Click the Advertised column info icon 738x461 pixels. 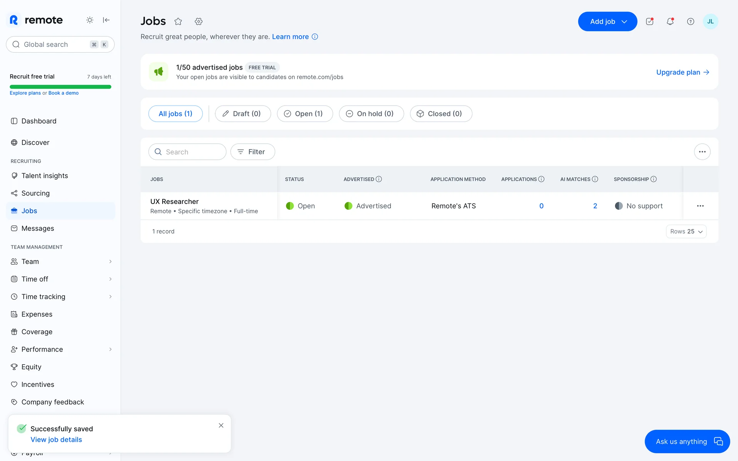point(379,179)
